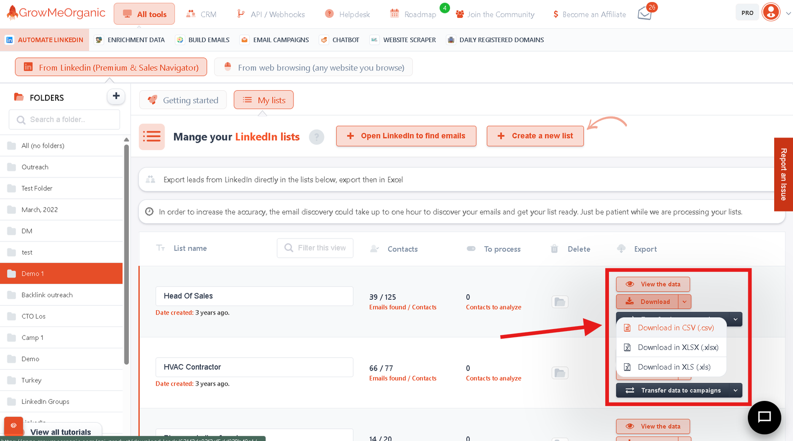Click Open LinkedIn to find emails
This screenshot has height=441, width=793.
point(406,136)
